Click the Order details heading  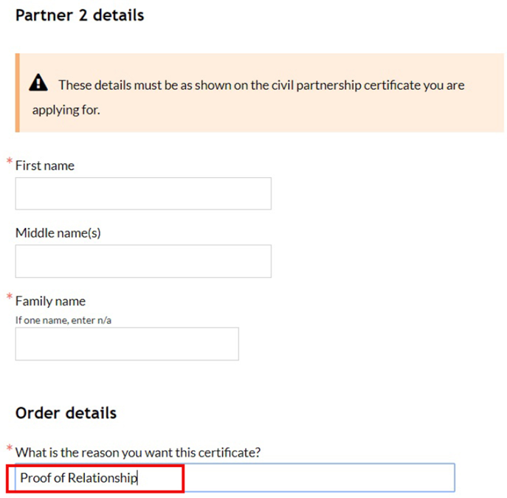pyautogui.click(x=66, y=413)
